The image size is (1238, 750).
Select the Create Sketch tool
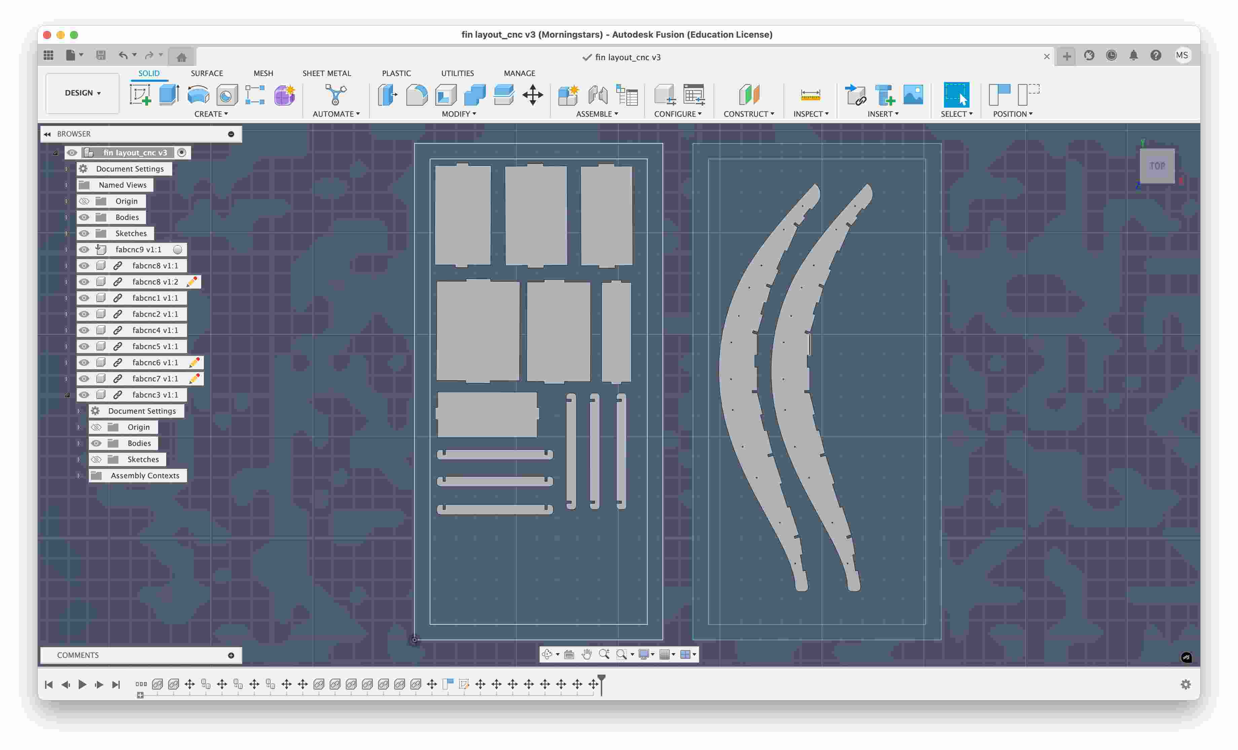click(140, 95)
